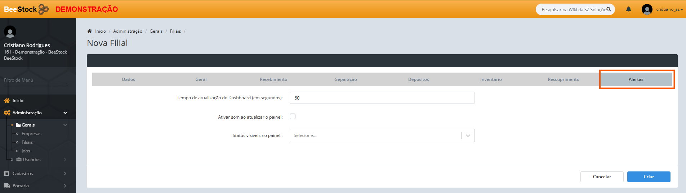Click the notification bell icon

(x=628, y=9)
